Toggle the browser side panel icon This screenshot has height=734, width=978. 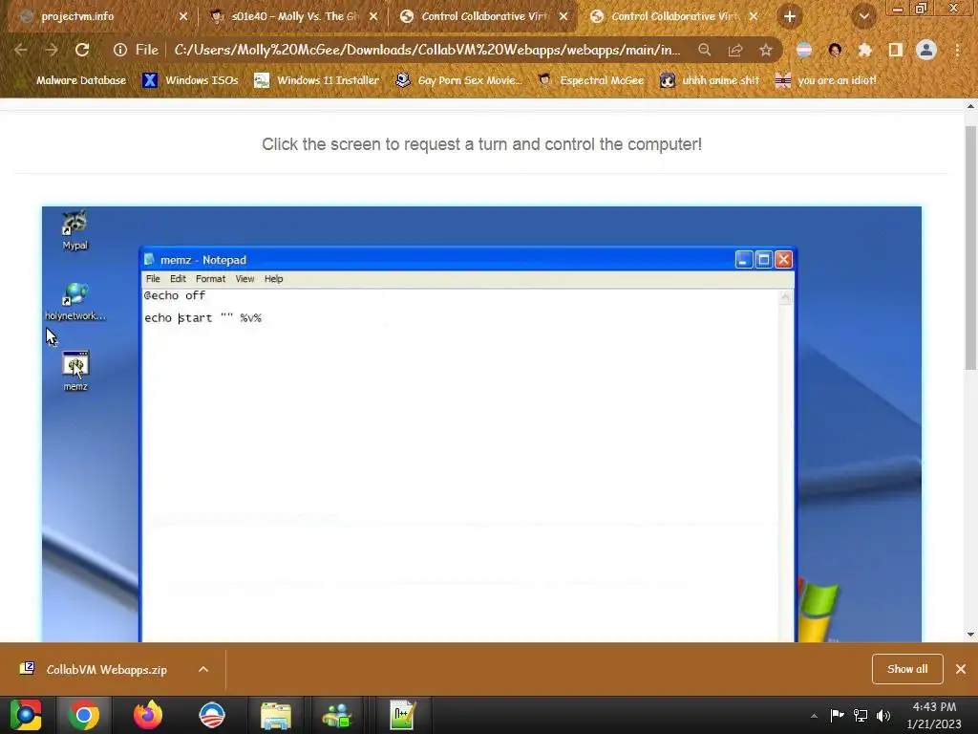tap(895, 50)
